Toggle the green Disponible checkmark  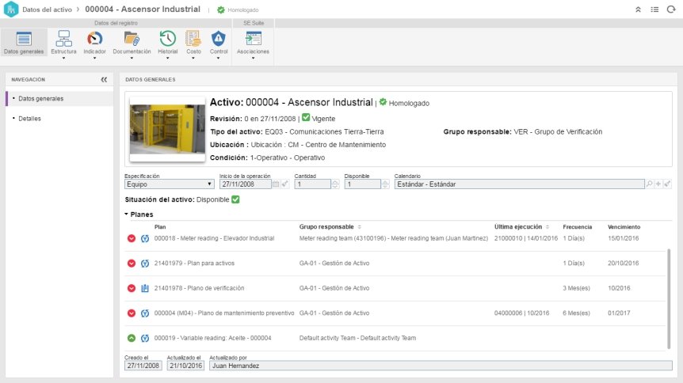(x=235, y=199)
